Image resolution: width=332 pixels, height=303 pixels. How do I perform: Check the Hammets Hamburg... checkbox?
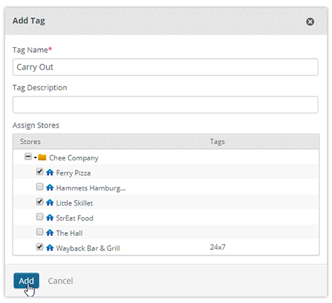click(x=39, y=186)
